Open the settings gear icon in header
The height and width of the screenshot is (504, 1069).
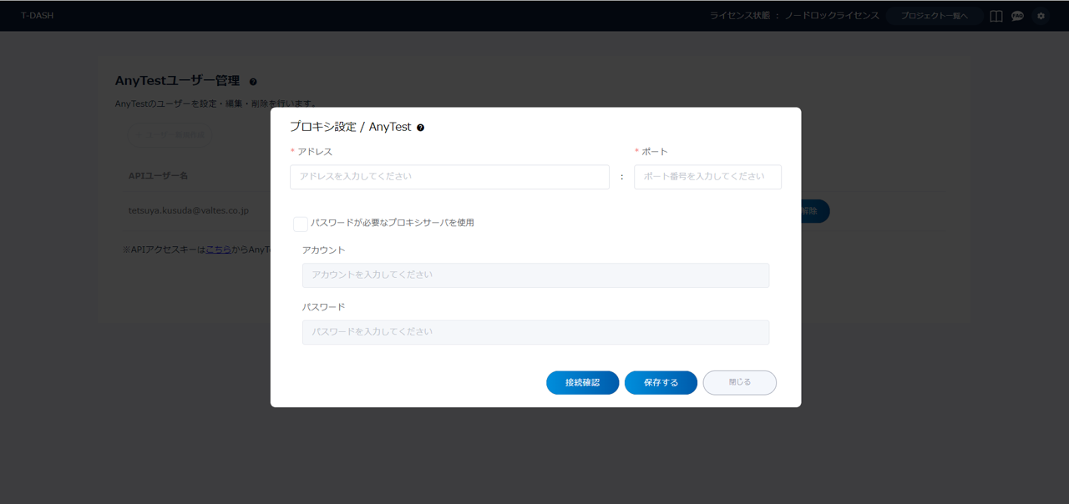(1041, 16)
